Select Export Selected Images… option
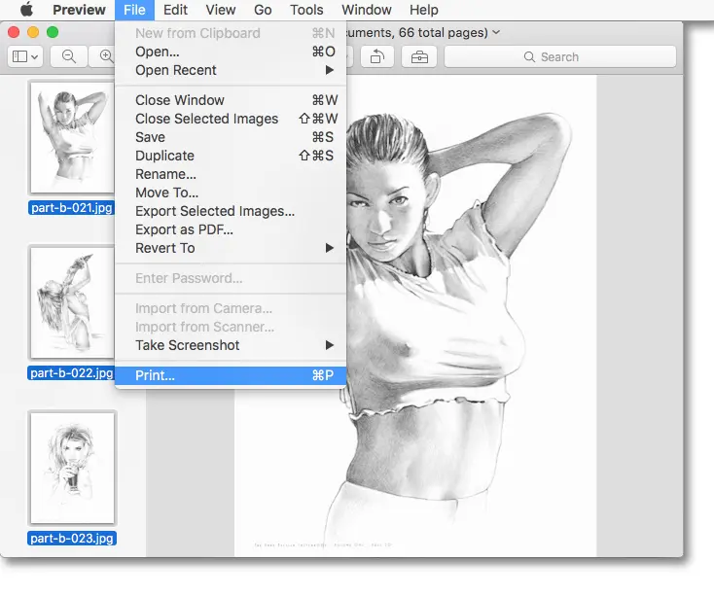Image resolution: width=714 pixels, height=596 pixels. coord(214,211)
